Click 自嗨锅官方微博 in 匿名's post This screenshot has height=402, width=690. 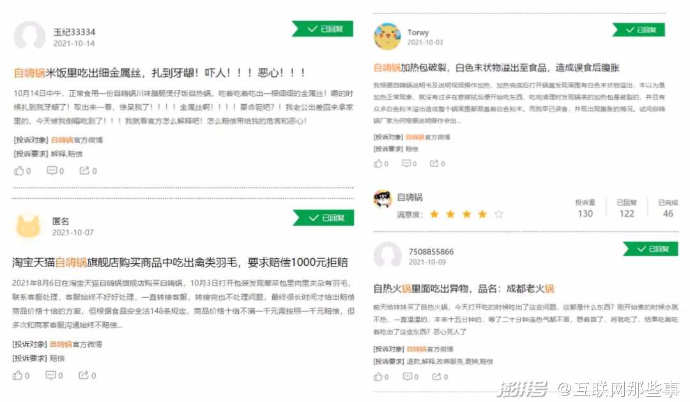pyautogui.click(x=75, y=344)
